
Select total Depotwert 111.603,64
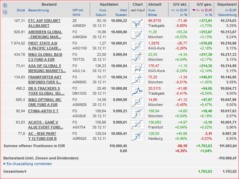(x=228, y=146)
